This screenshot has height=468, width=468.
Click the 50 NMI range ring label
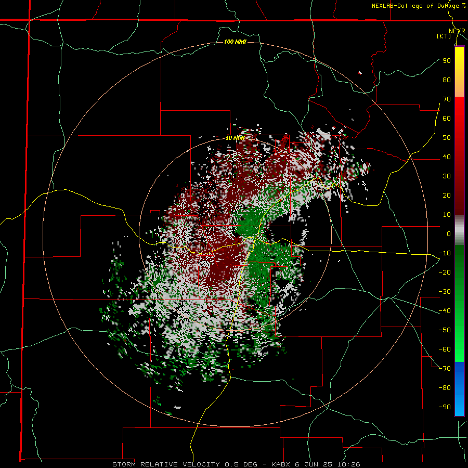(235, 138)
